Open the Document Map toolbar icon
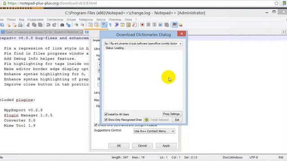The height and width of the screenshot is (161, 287). pos(128,25)
